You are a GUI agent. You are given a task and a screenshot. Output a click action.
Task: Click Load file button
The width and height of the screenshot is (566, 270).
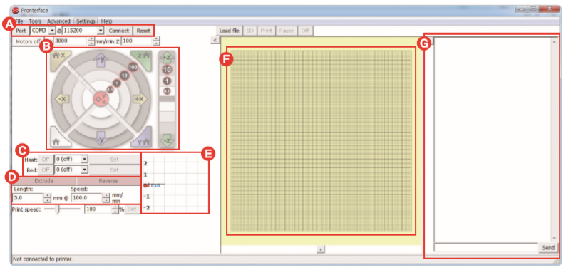tap(230, 31)
